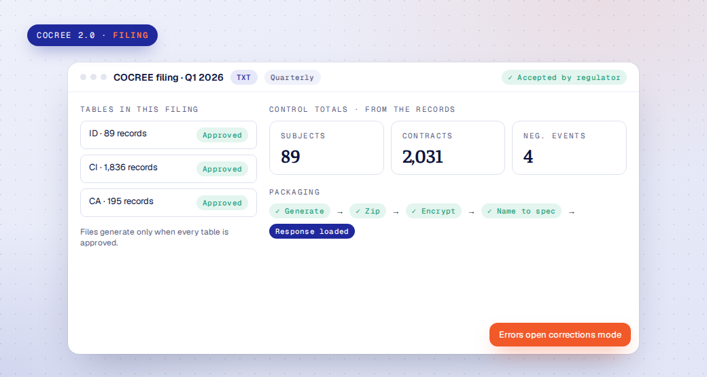The image size is (707, 377).
Task: Click the Zip packaging step
Action: 368,211
